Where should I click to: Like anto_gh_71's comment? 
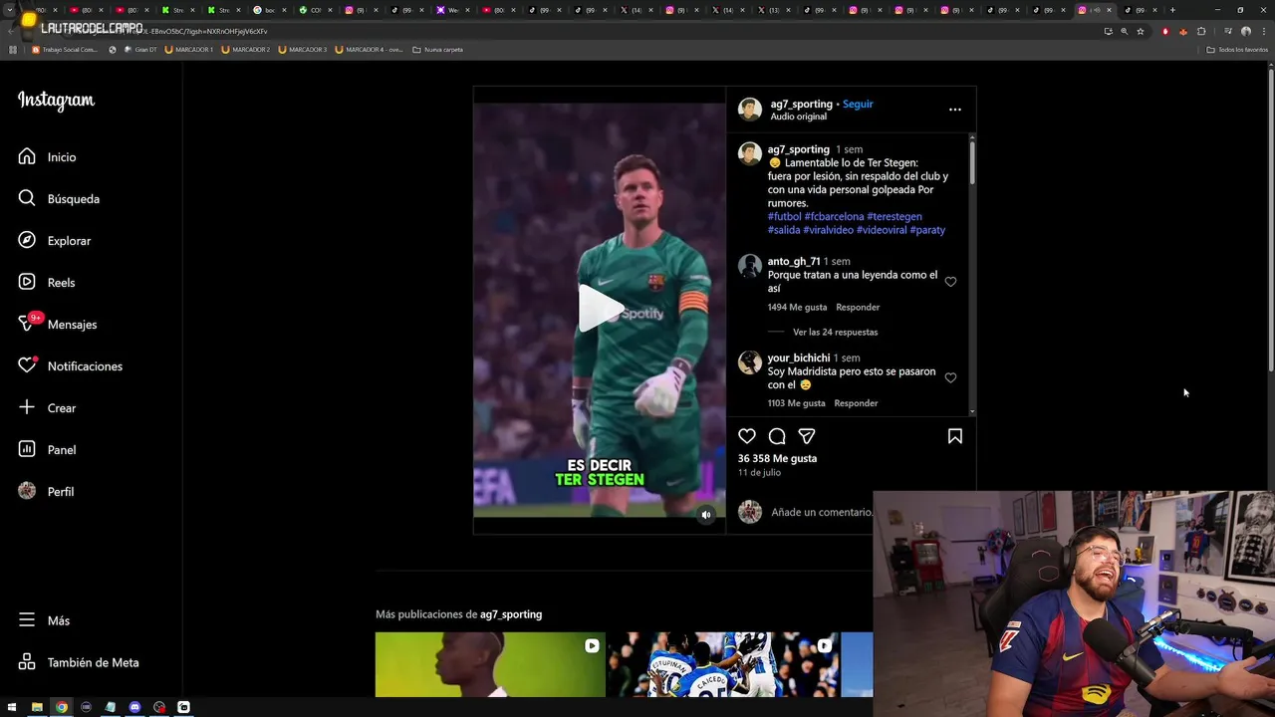tap(950, 282)
